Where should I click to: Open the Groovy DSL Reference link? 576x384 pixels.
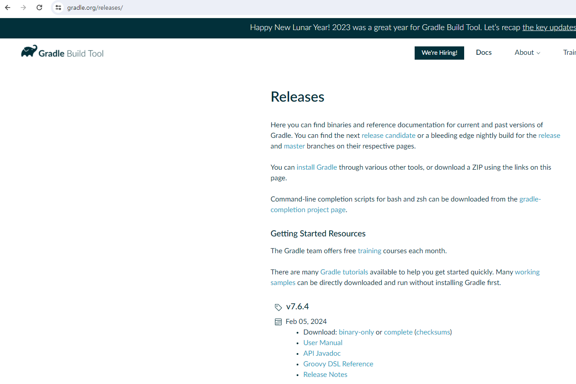338,364
